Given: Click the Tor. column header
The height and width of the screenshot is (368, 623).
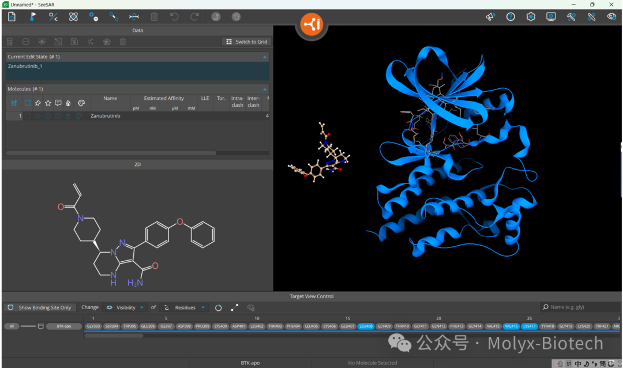Looking at the screenshot, I should pos(221,98).
